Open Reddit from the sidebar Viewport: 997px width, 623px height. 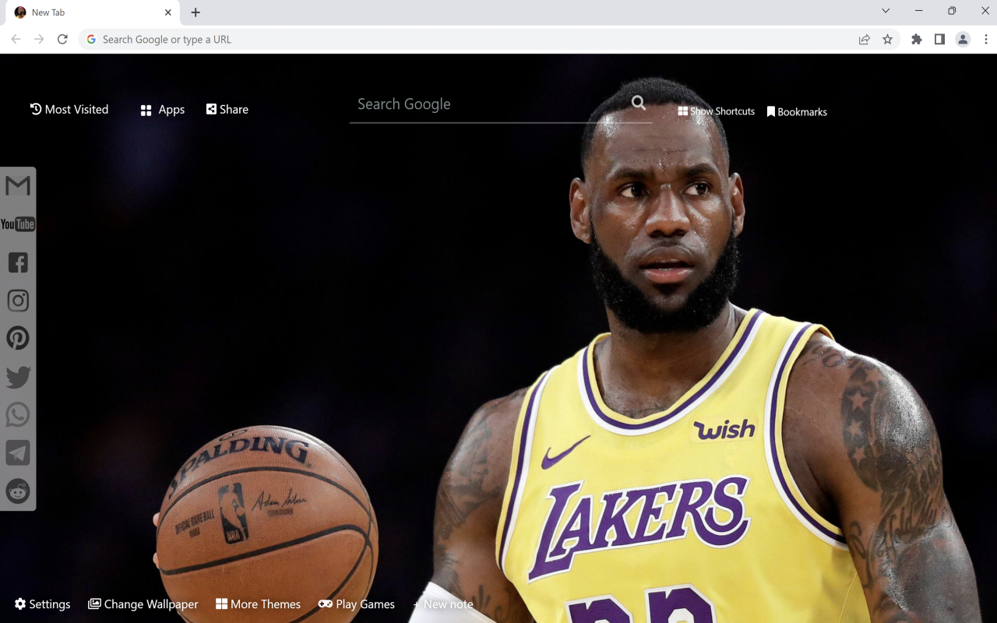click(18, 491)
